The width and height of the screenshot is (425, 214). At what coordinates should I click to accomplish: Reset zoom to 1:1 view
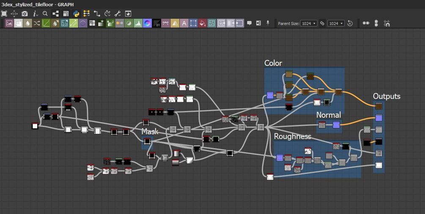(x=14, y=14)
